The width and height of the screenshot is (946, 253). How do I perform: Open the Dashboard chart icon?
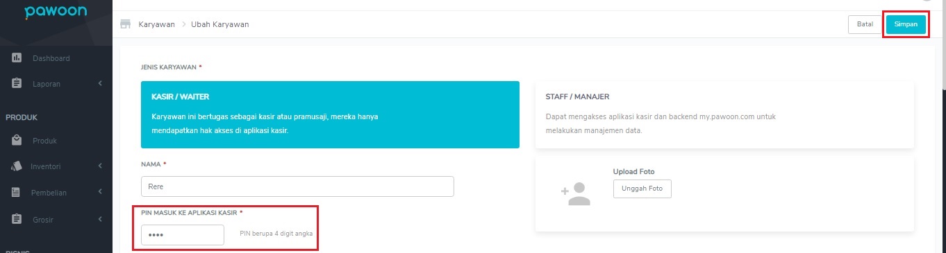17,58
